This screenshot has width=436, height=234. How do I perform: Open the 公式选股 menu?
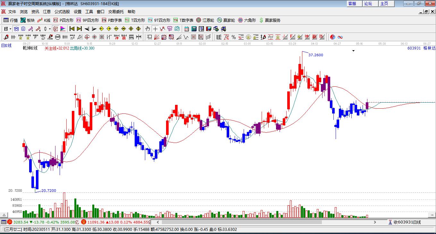point(62,12)
